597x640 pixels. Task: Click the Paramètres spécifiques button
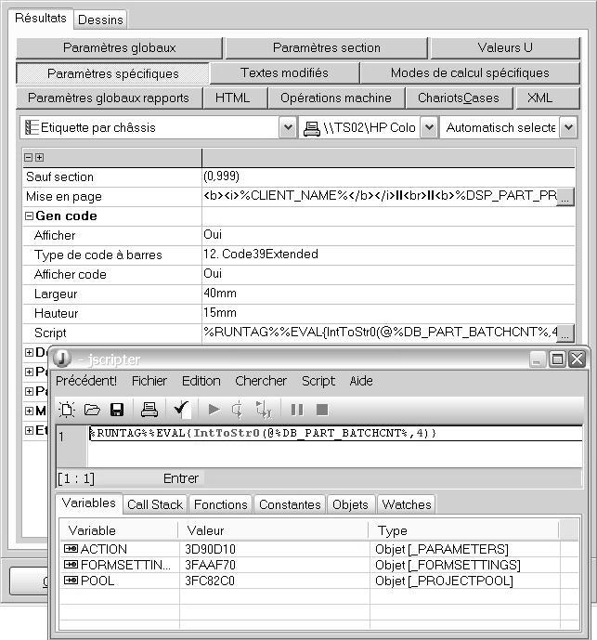113,73
